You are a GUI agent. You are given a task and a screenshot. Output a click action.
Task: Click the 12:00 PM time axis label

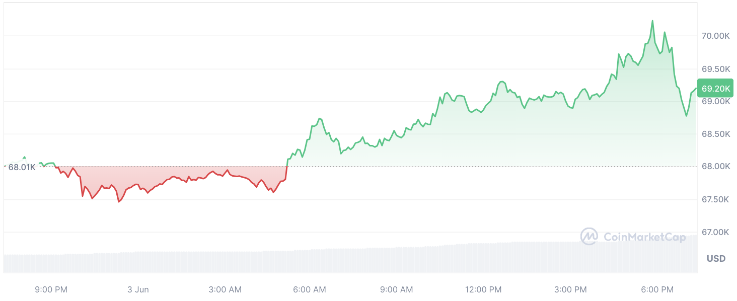(x=483, y=289)
